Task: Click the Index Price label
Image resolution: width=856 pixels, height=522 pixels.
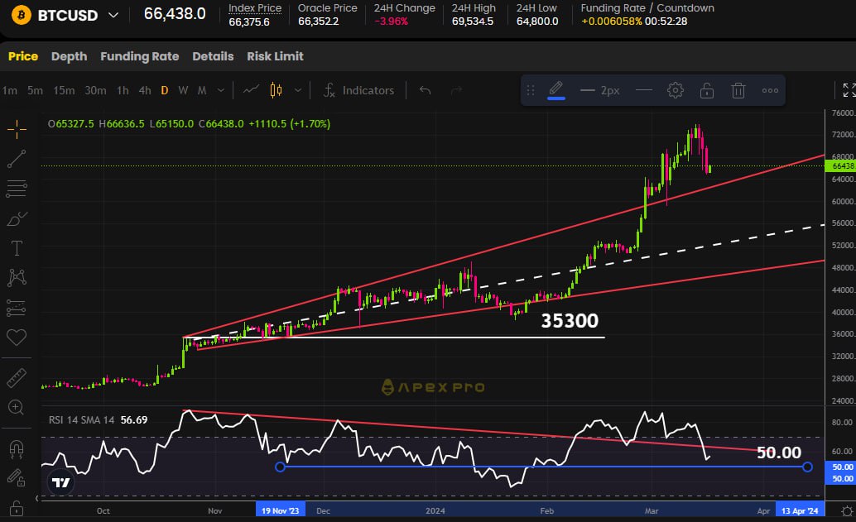Action: click(x=255, y=8)
